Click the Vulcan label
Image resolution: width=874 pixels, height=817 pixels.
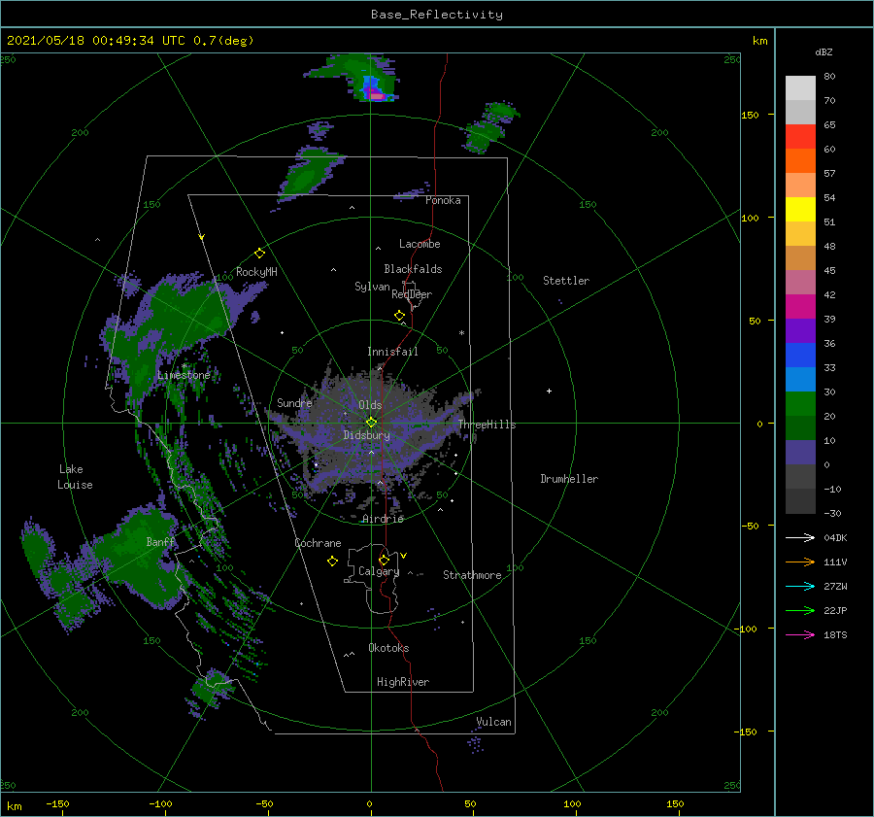493,722
